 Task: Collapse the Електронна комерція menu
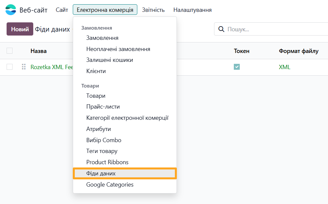click(105, 10)
